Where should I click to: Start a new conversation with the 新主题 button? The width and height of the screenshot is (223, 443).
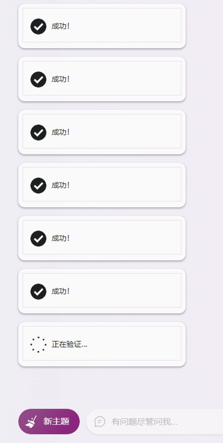[49, 421]
